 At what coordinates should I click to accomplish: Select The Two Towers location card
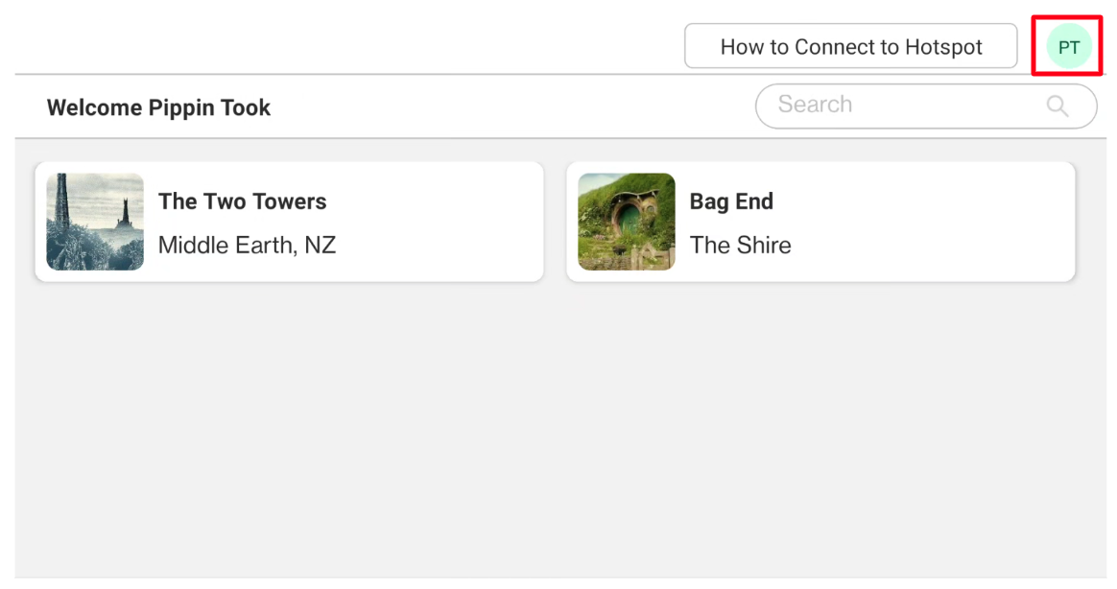click(289, 222)
